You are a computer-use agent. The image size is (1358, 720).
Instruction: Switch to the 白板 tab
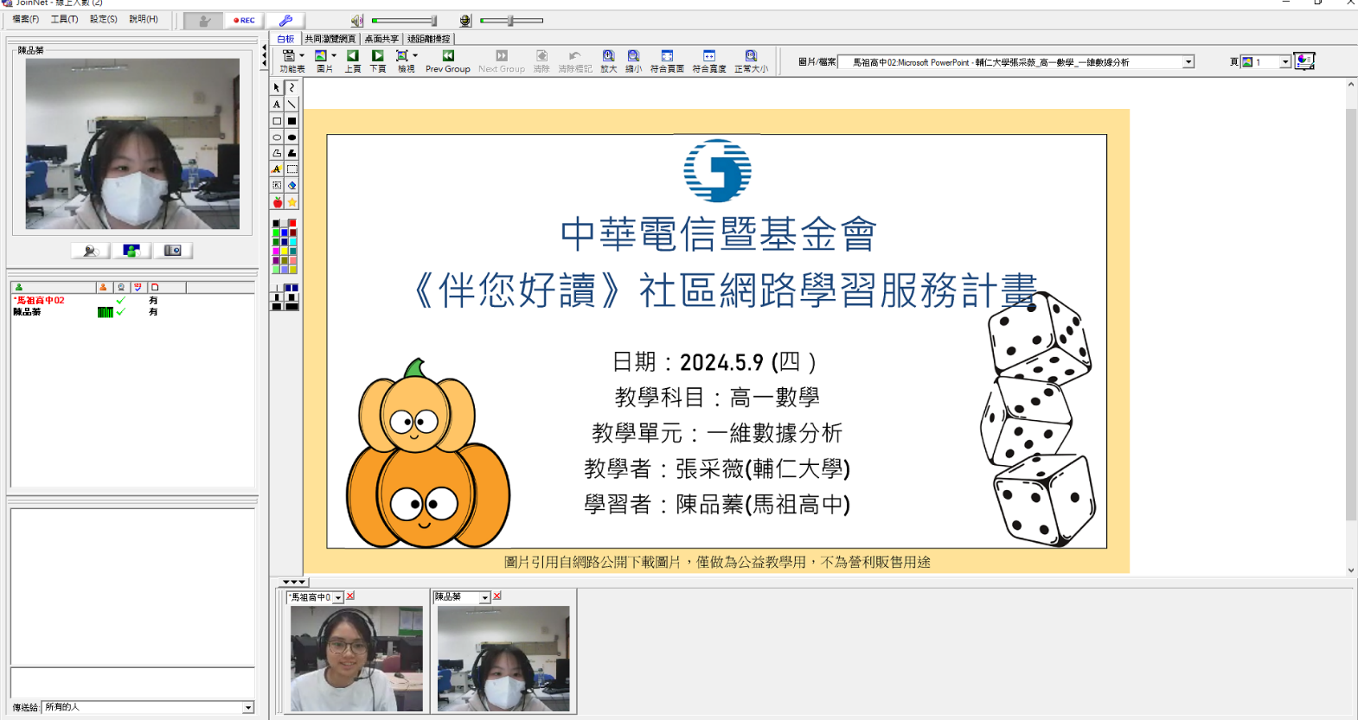pyautogui.click(x=285, y=39)
